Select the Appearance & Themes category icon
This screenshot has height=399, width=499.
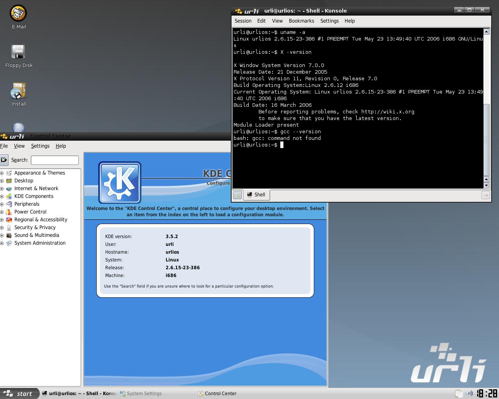point(9,173)
